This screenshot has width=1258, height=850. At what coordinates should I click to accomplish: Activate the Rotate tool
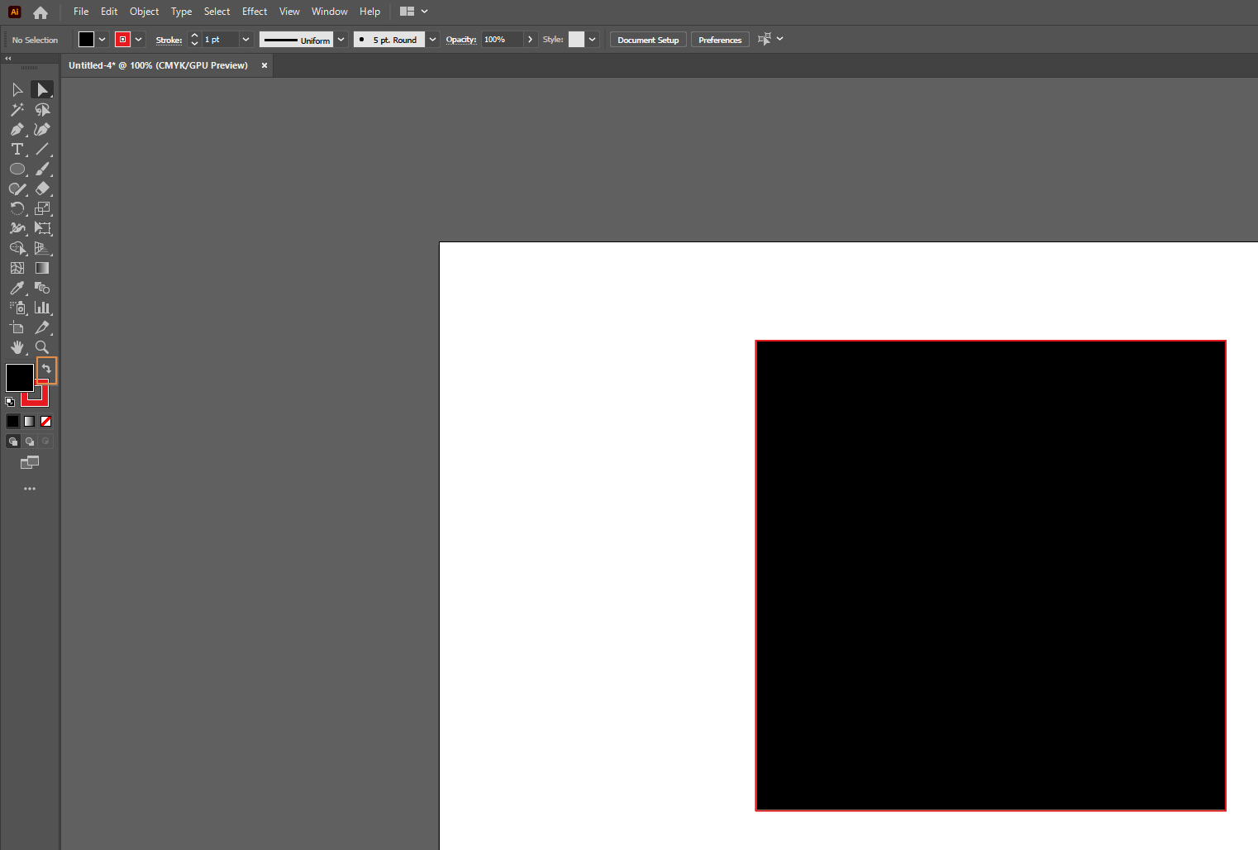(x=17, y=208)
